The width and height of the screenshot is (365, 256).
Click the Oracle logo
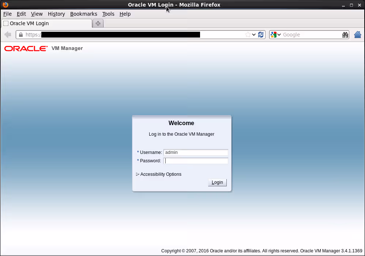click(x=26, y=49)
